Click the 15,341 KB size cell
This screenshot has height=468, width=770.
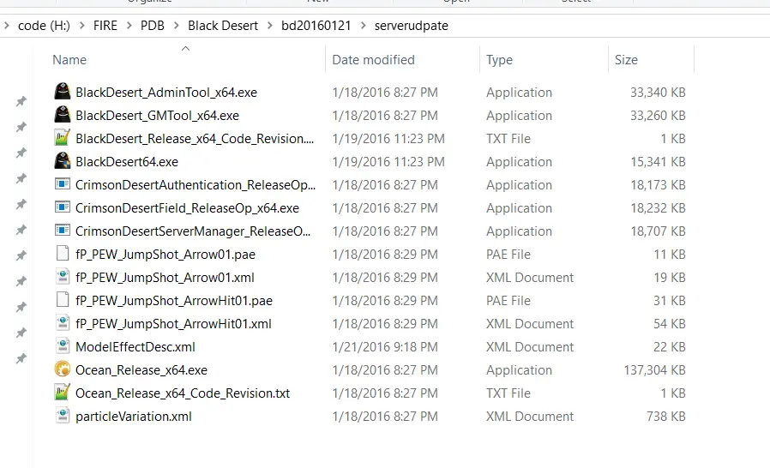(658, 161)
